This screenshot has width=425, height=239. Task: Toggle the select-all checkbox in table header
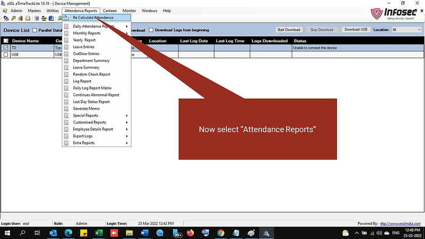[6, 41]
